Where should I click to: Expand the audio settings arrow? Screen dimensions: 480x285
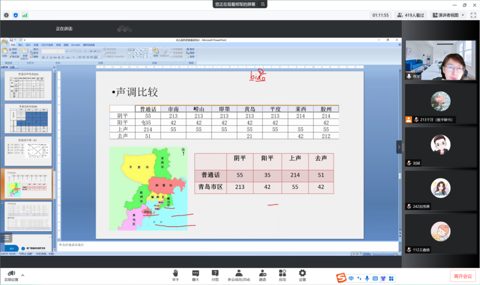pyautogui.click(x=23, y=275)
